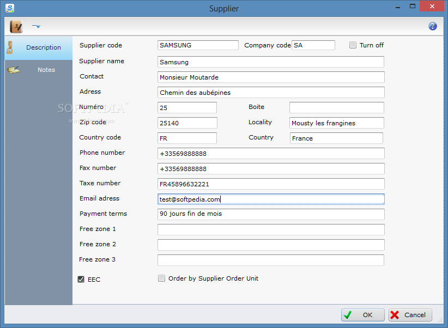Image resolution: width=448 pixels, height=328 pixels.
Task: Click the Adress field
Action: point(270,92)
